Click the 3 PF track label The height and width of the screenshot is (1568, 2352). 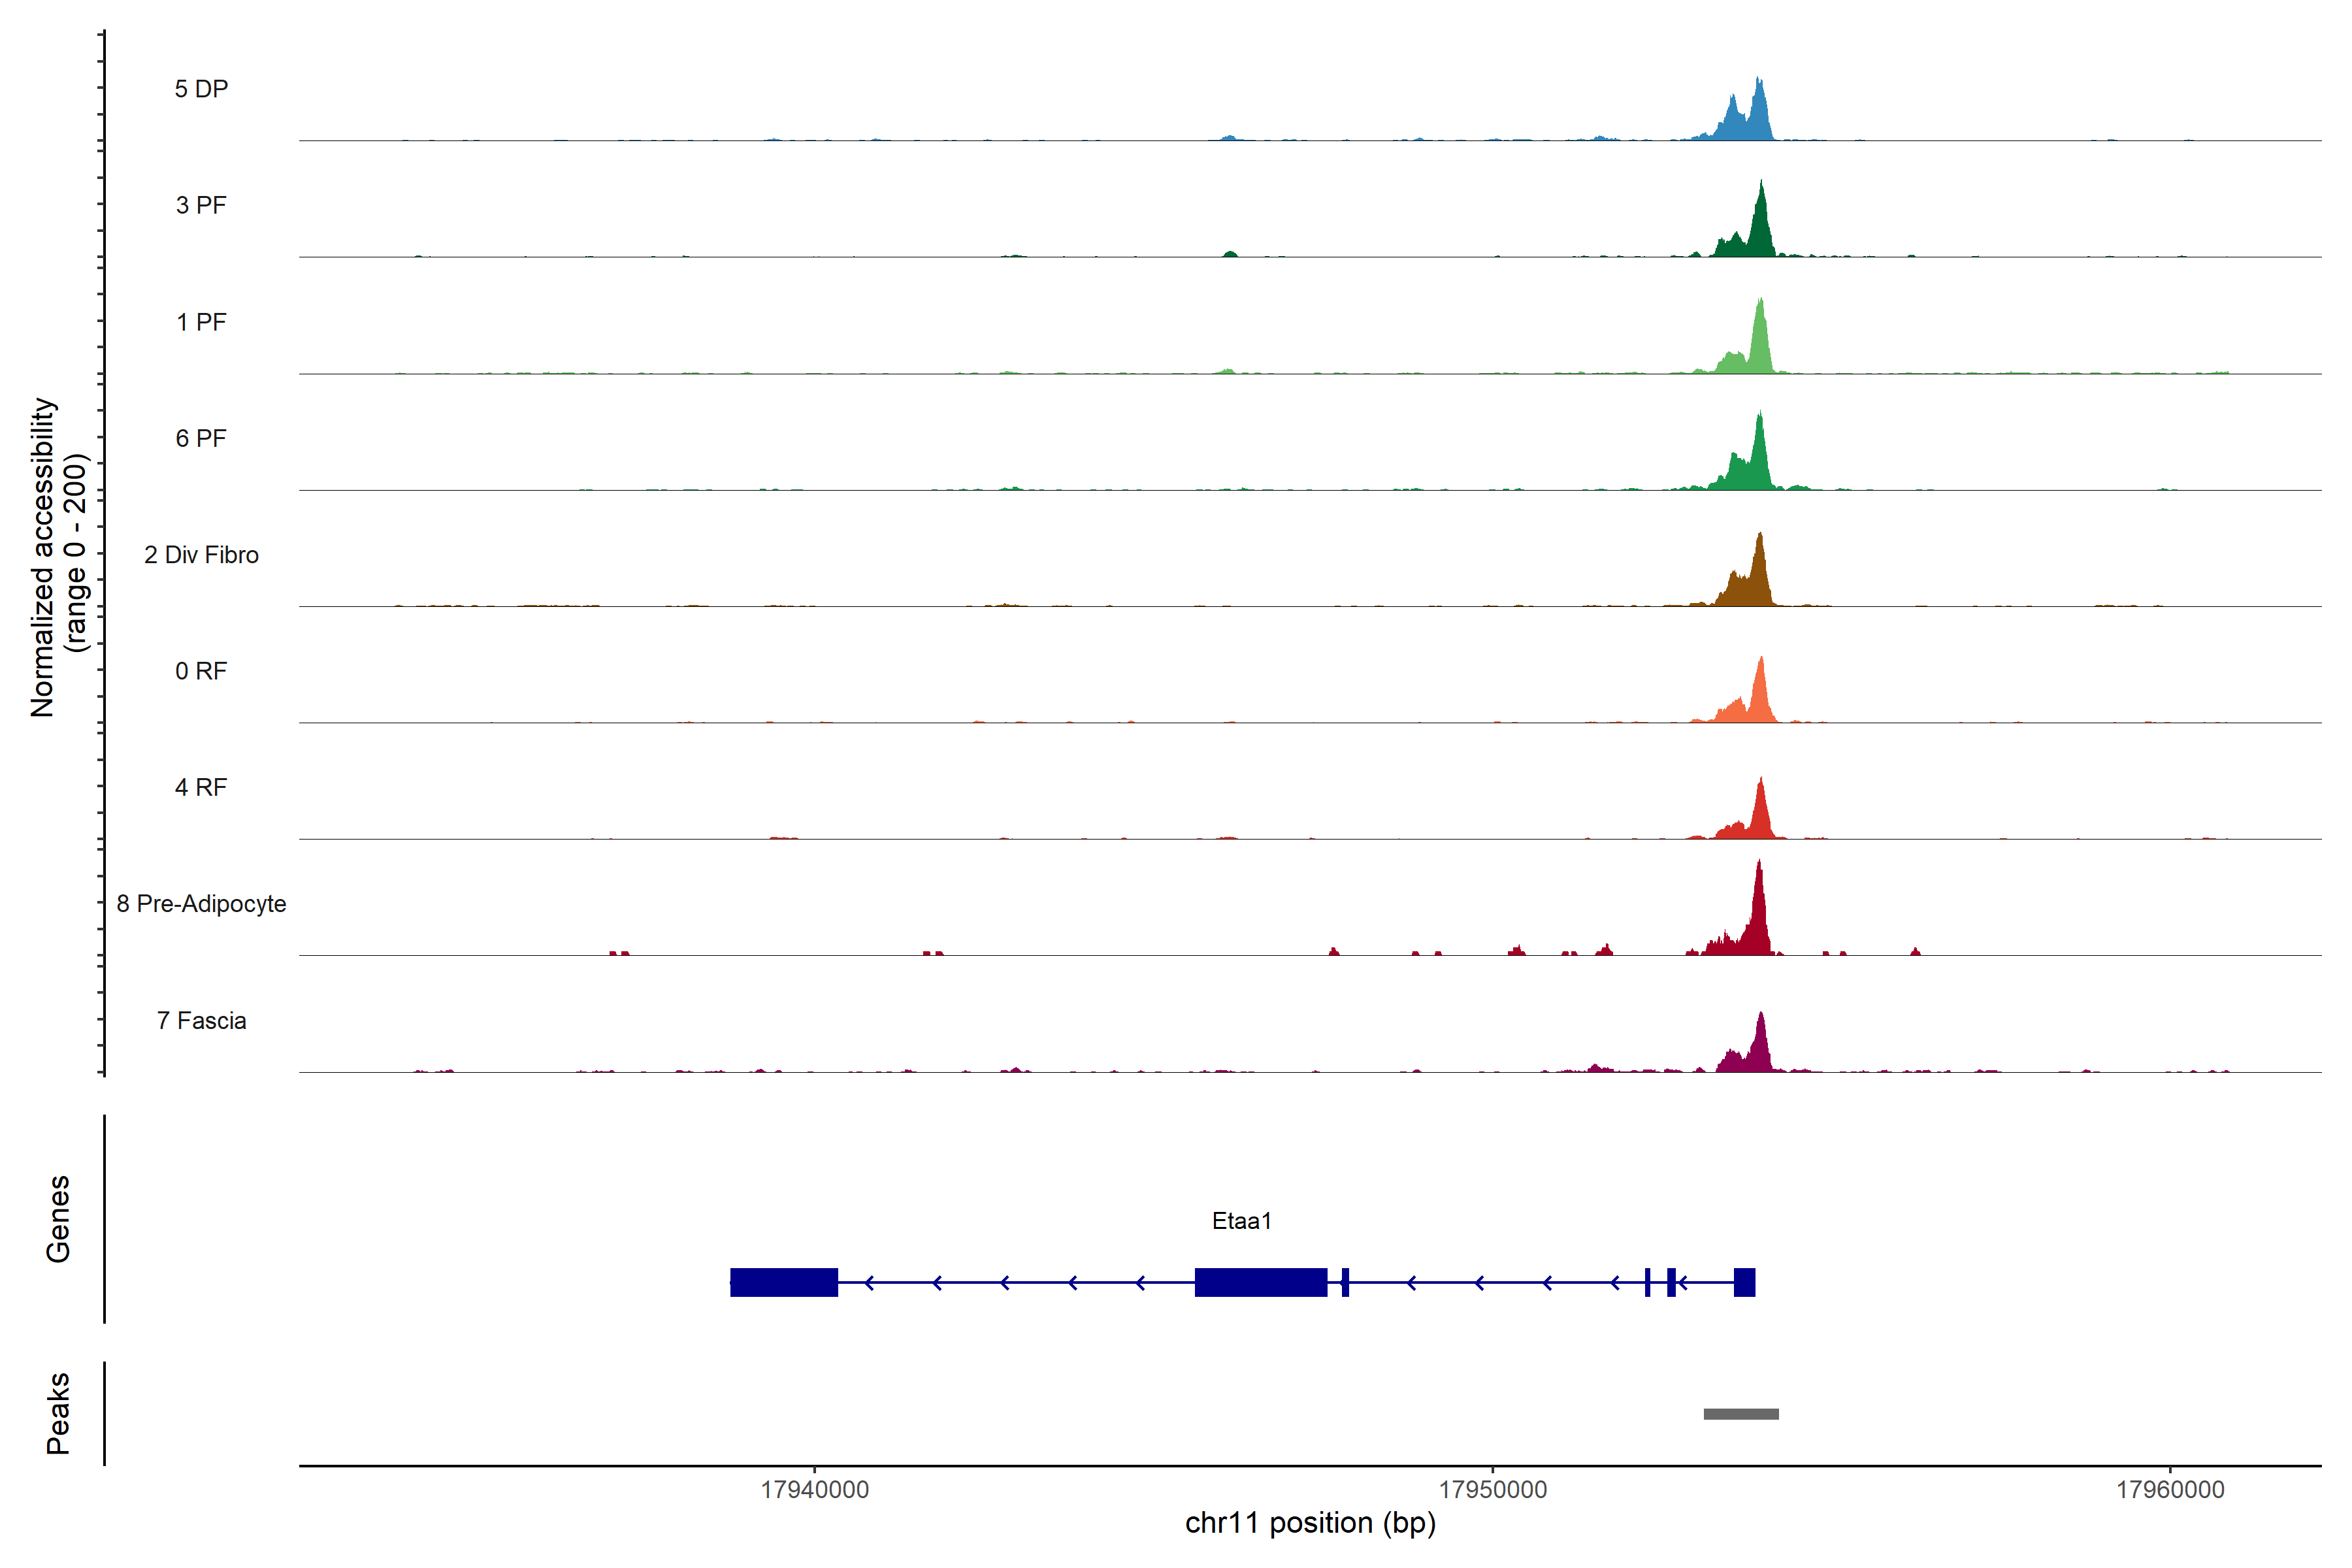pos(201,205)
